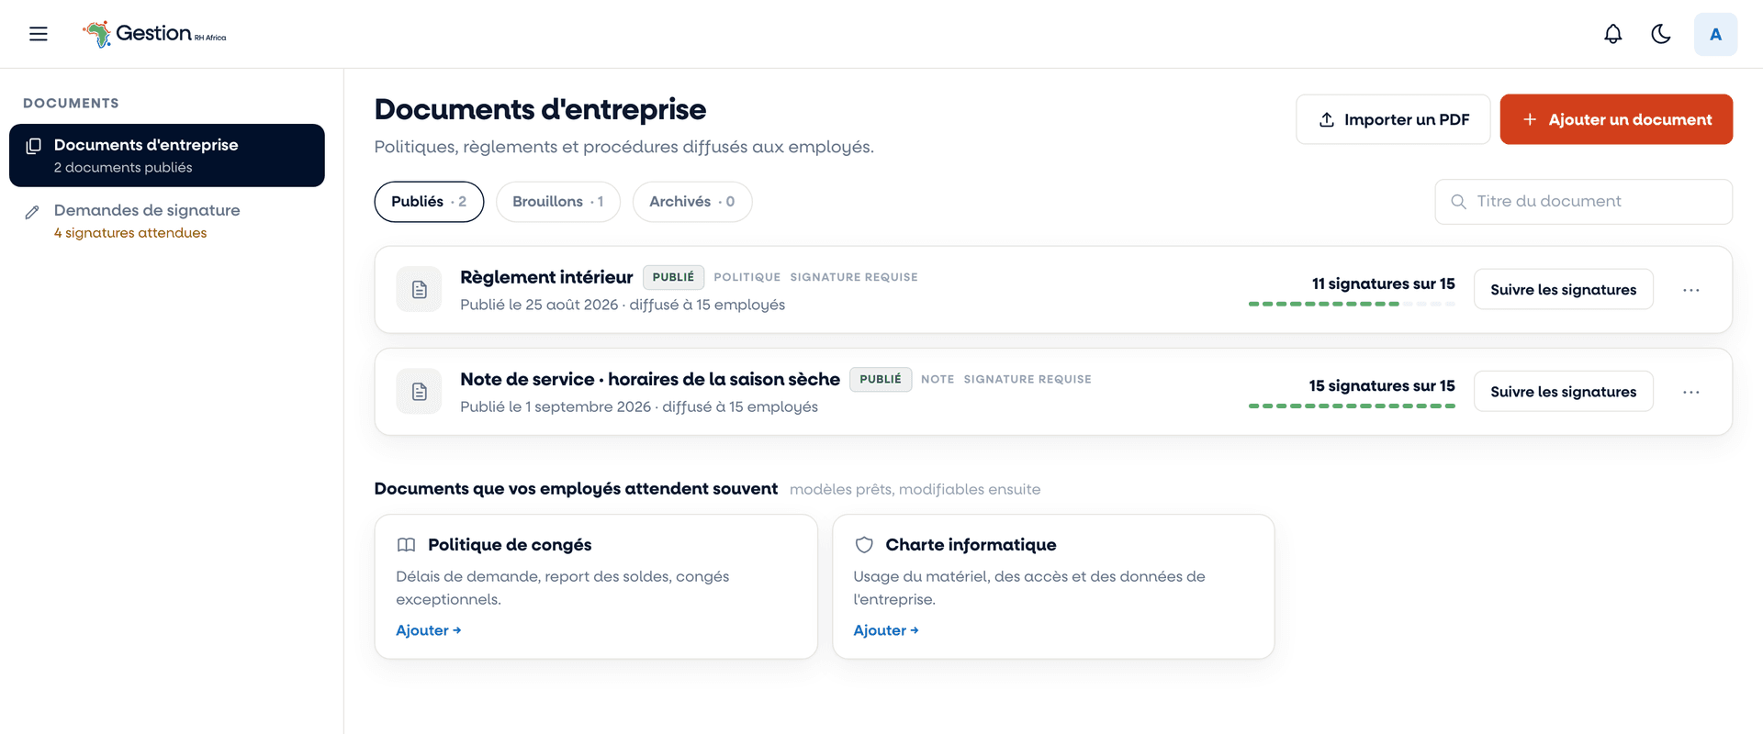Select the Politique de congés template title

(510, 545)
